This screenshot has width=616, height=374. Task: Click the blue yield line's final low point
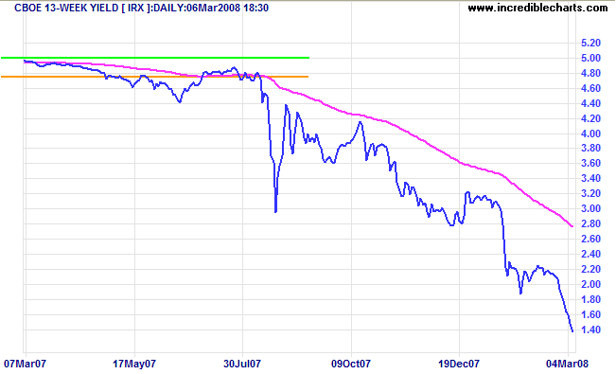tap(572, 330)
